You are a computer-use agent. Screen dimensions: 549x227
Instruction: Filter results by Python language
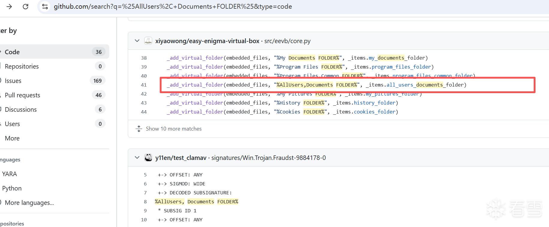[12, 188]
